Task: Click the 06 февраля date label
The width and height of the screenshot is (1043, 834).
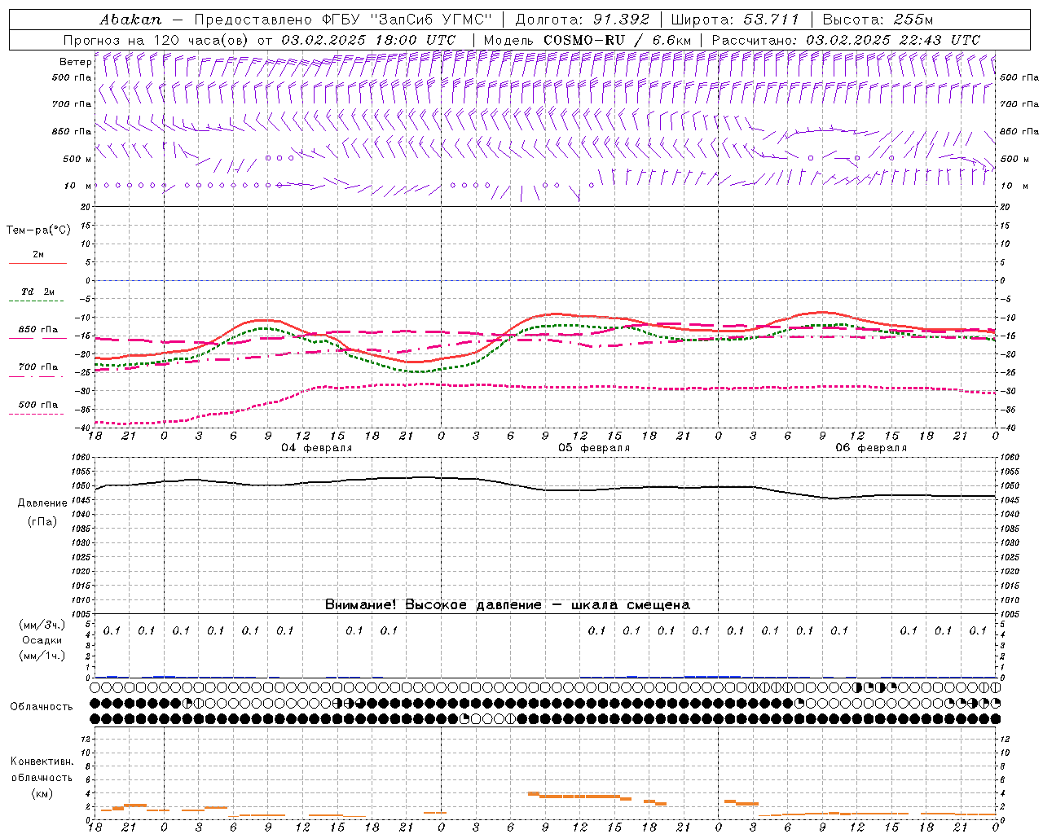Action: [871, 448]
